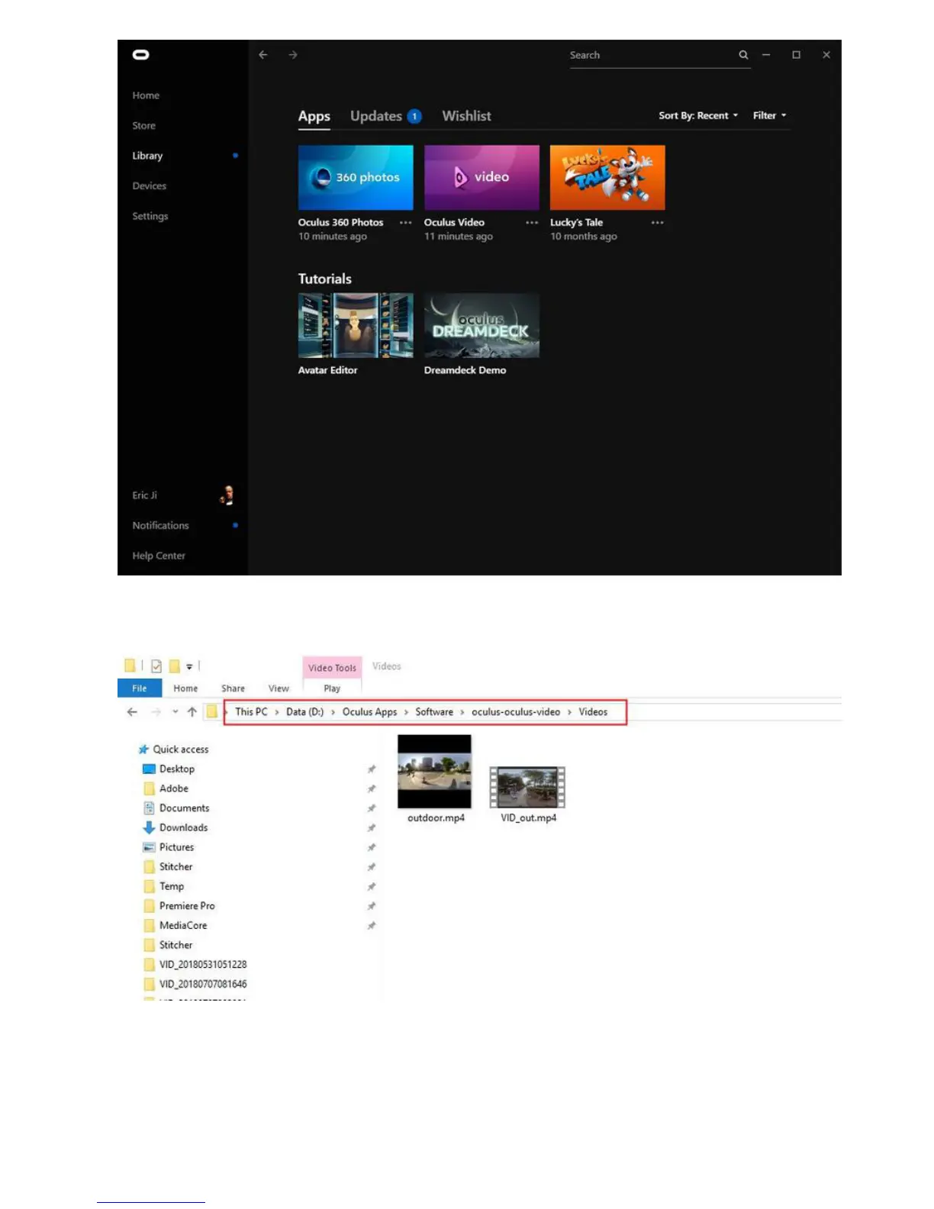Select Video Tools contextual tab
The image size is (934, 1209).
coord(332,668)
